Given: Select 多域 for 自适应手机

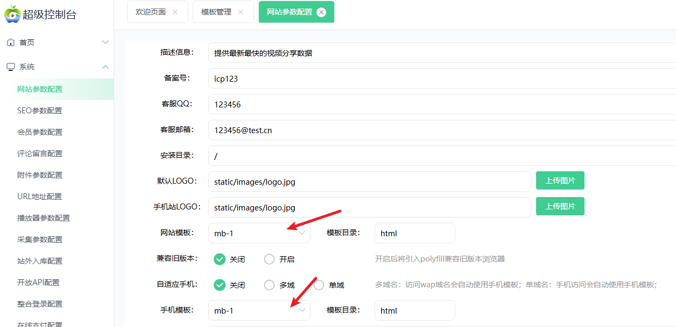Looking at the screenshot, I should pyautogui.click(x=270, y=285).
